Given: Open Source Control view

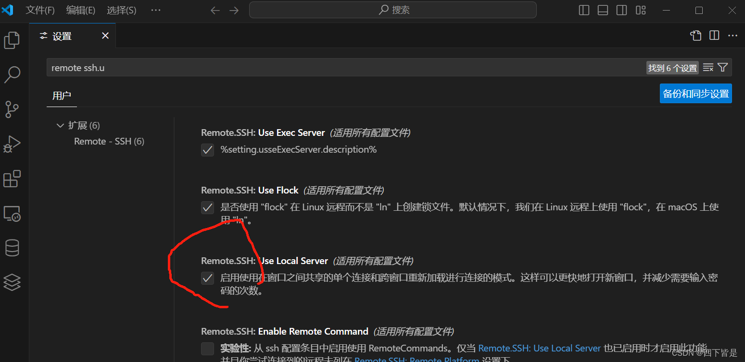Looking at the screenshot, I should pos(12,109).
